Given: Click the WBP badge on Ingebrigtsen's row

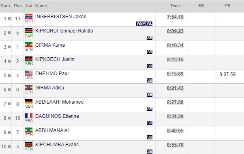Looking at the screenshot, I should [141, 24].
